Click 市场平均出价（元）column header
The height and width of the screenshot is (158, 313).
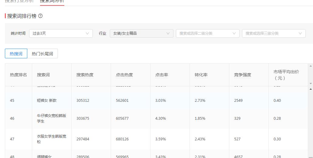coord(286,75)
